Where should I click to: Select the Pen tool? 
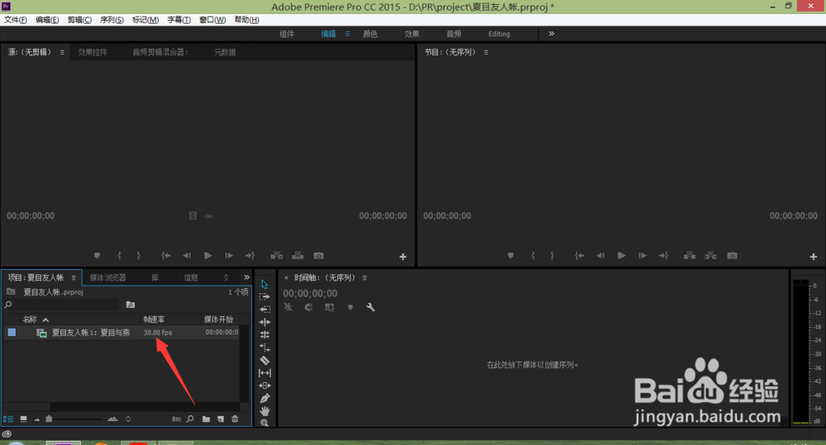click(x=264, y=398)
